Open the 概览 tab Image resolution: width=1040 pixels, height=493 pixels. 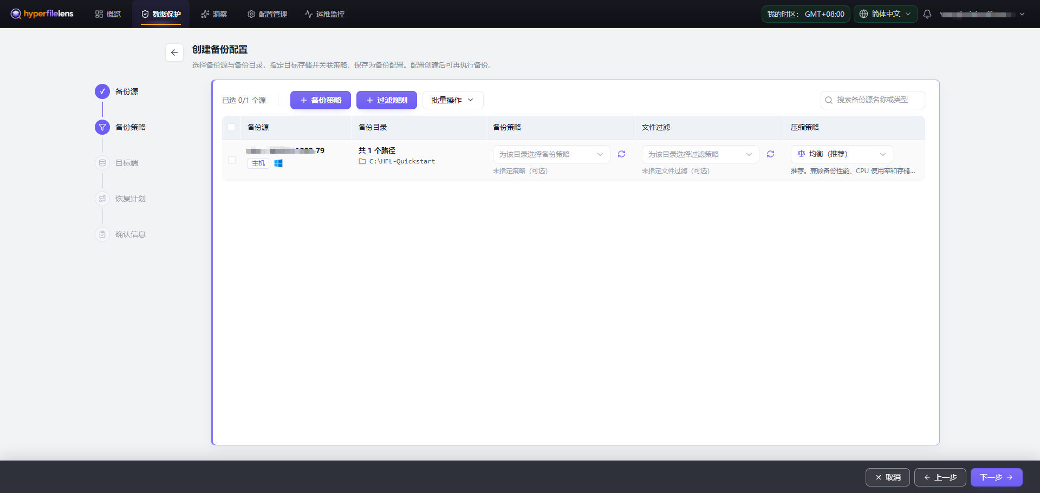pyautogui.click(x=108, y=14)
